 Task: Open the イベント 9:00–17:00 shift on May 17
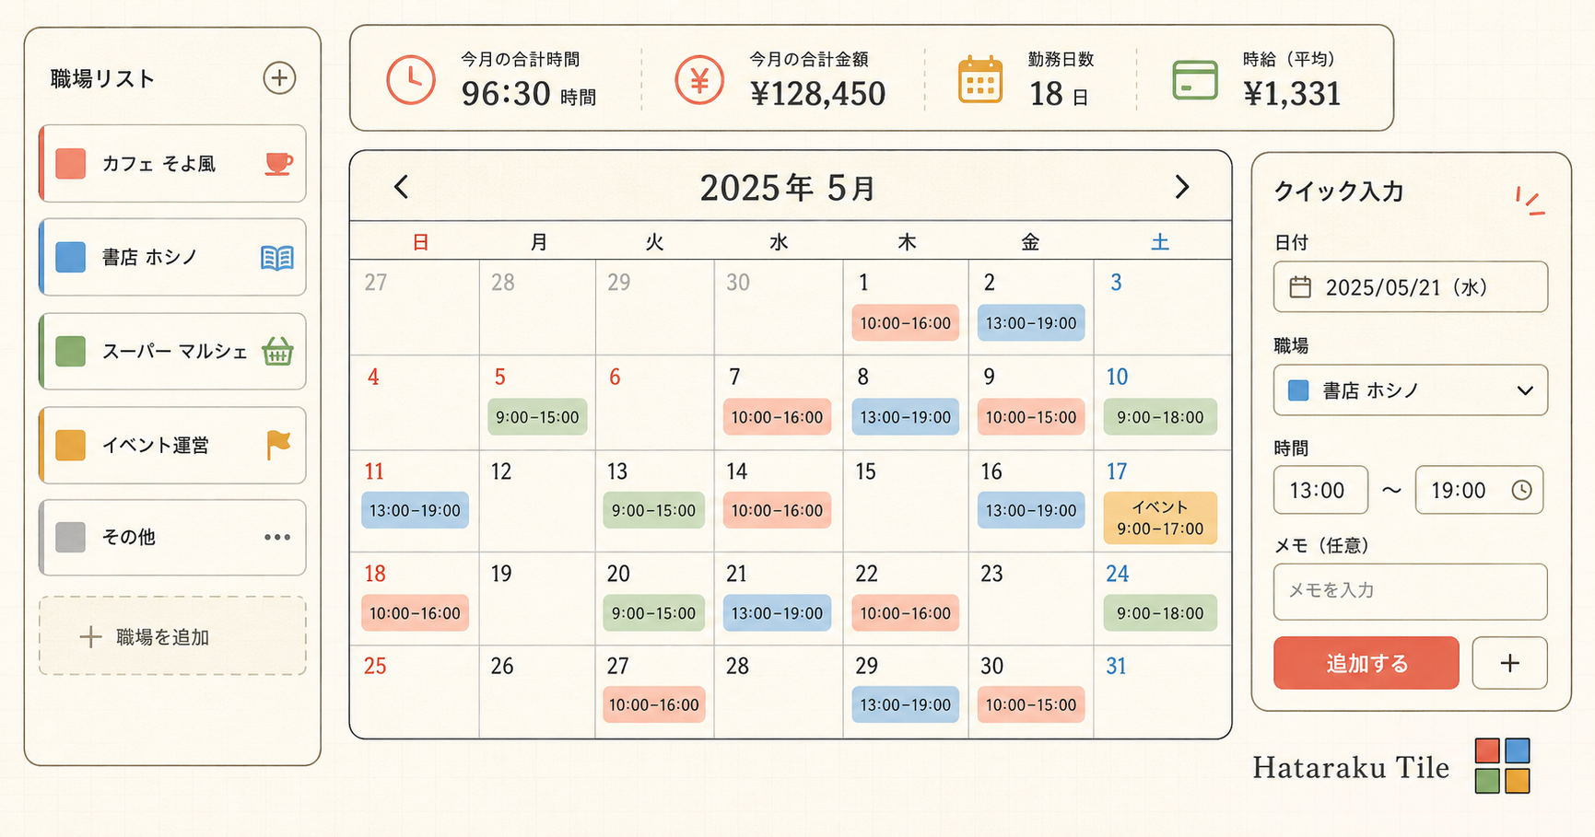[1160, 517]
